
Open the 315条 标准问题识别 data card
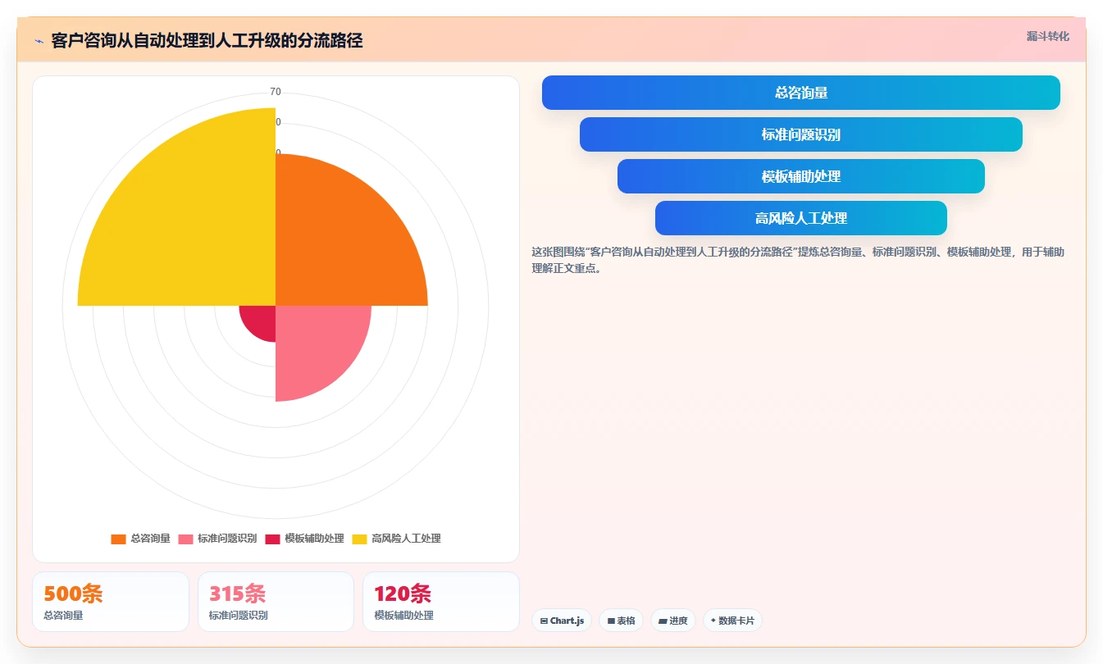pos(276,602)
